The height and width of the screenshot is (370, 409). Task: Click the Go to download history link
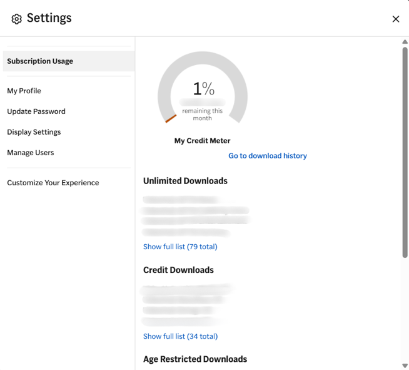coord(267,156)
